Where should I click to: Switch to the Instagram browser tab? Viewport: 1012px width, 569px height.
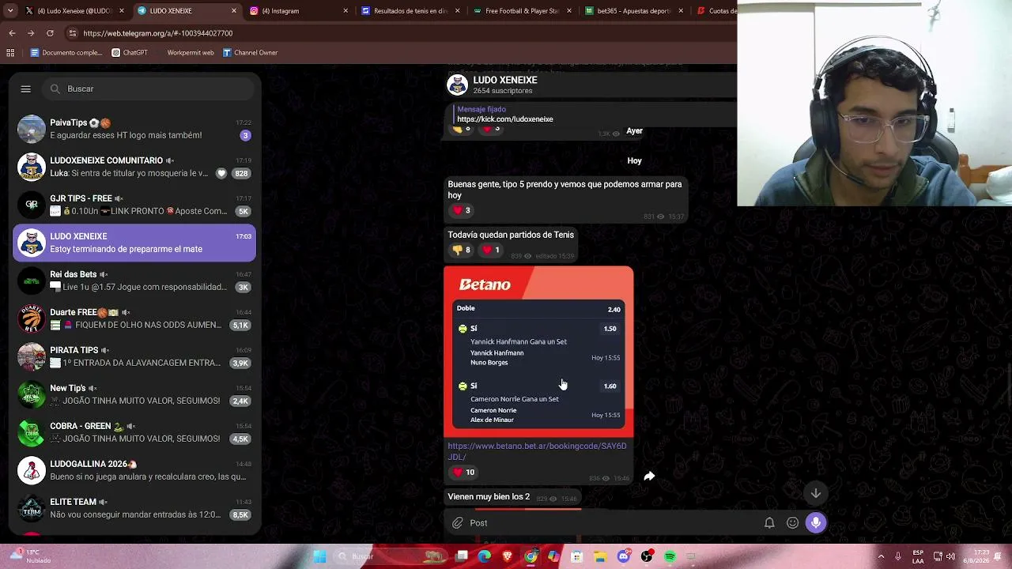[299, 11]
